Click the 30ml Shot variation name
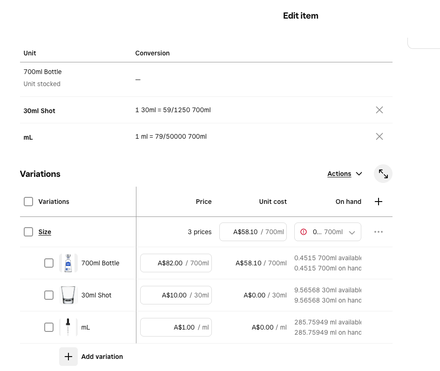 (96, 295)
